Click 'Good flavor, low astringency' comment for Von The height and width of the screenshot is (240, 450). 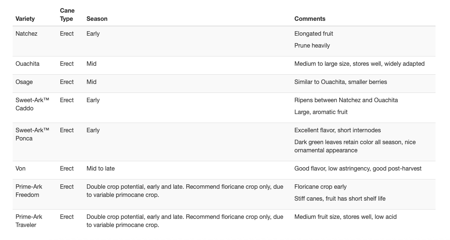tap(358, 168)
